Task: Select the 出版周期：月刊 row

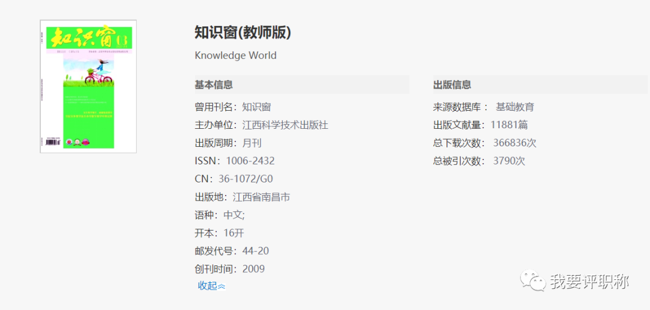Action: tap(228, 143)
